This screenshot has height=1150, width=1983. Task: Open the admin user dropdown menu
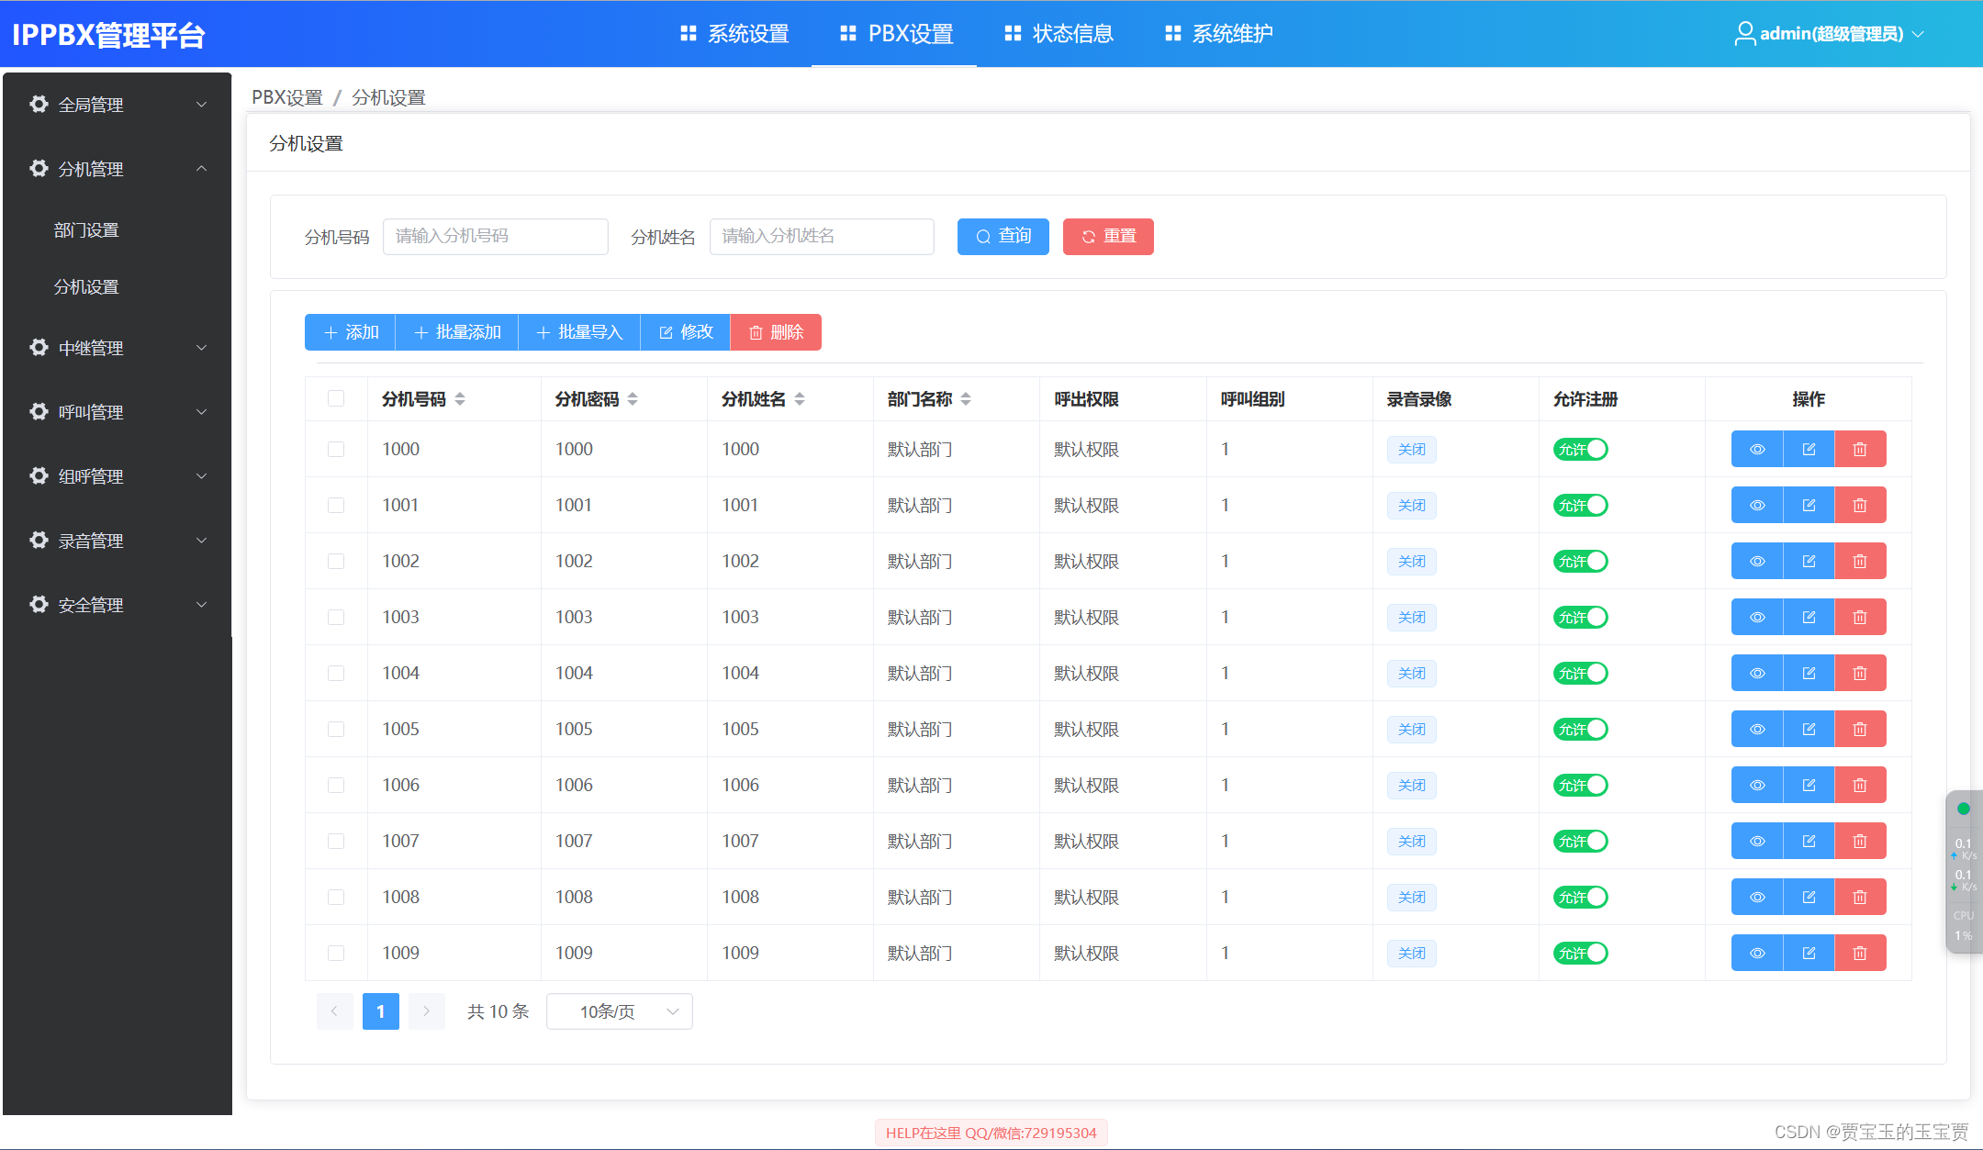coord(1830,34)
